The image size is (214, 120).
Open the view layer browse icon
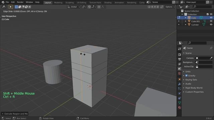pos(183,2)
